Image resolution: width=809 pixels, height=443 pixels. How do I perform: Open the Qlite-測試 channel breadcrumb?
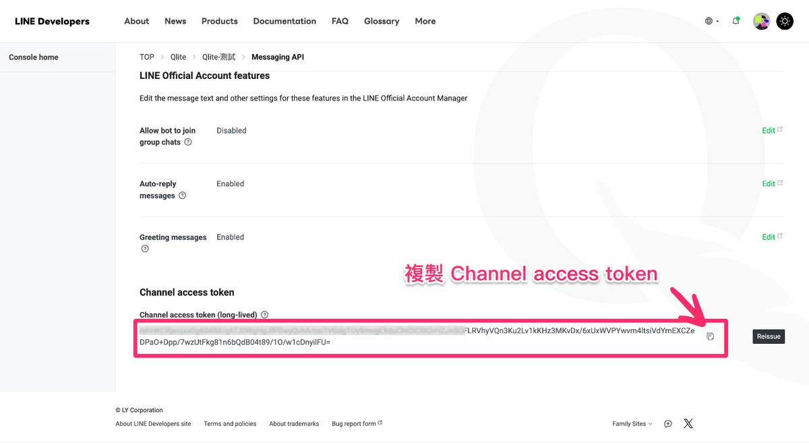pos(219,57)
